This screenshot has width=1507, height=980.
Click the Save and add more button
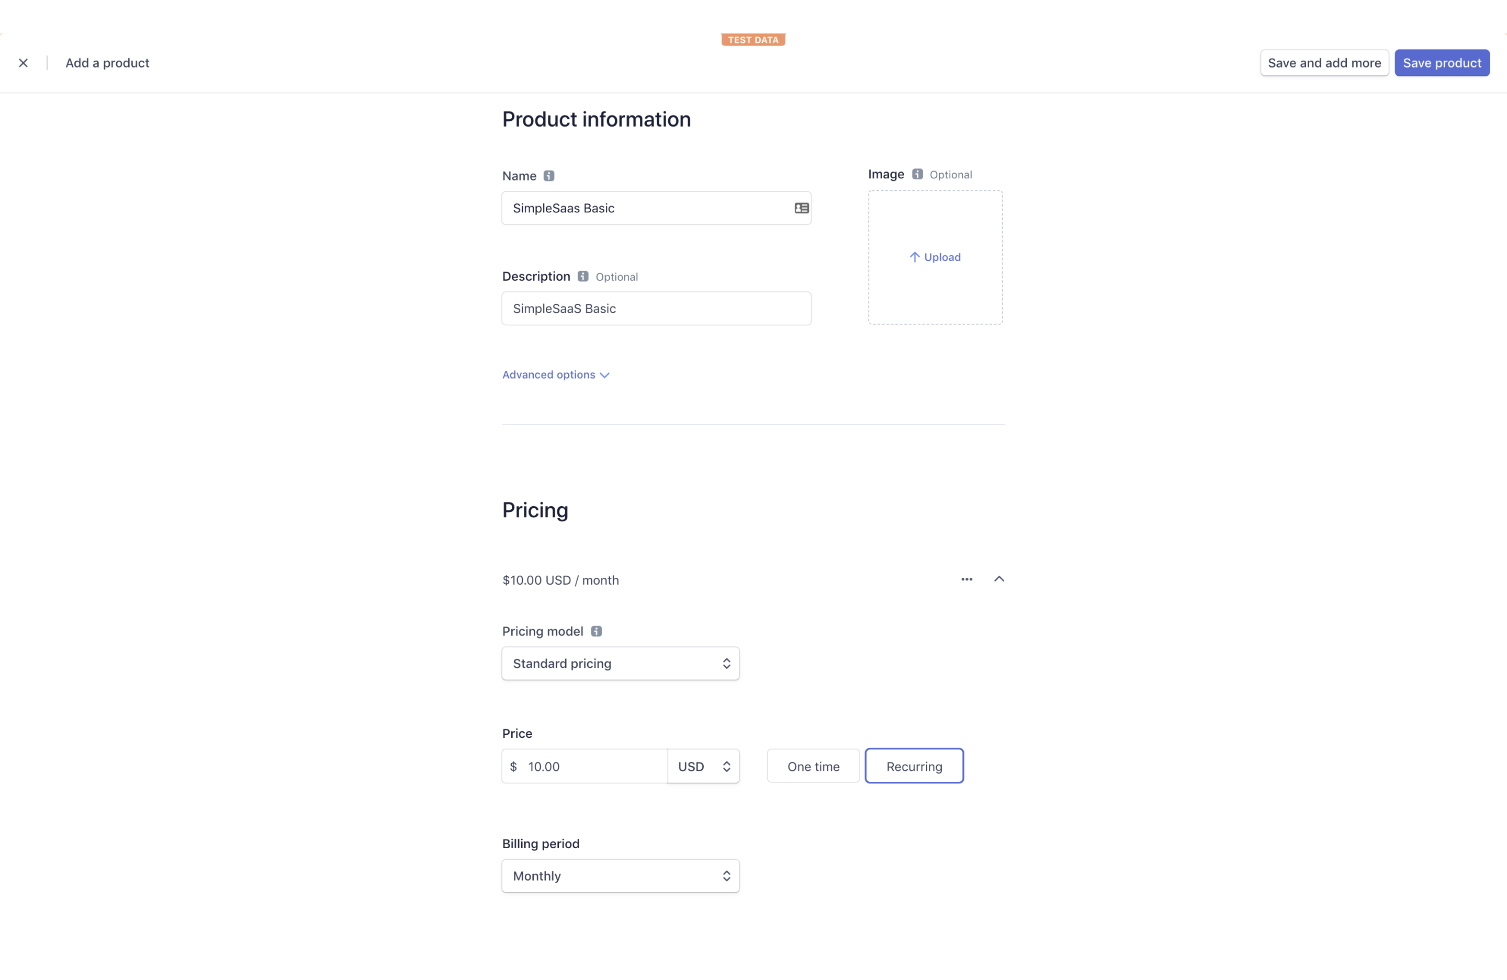(1324, 63)
